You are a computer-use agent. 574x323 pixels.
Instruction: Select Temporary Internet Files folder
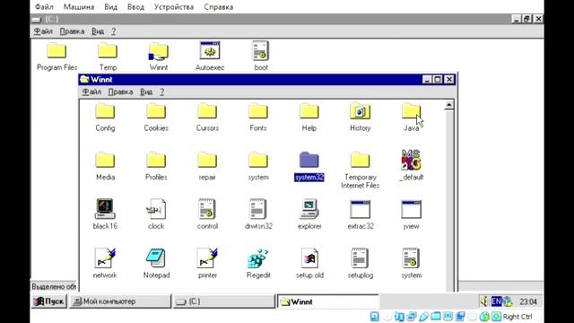click(361, 161)
